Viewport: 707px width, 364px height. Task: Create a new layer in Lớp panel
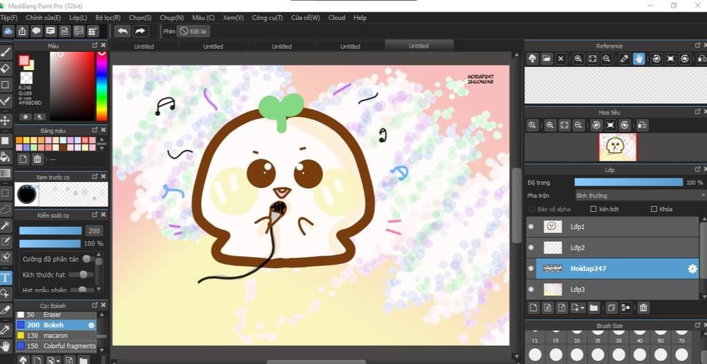pyautogui.click(x=534, y=307)
